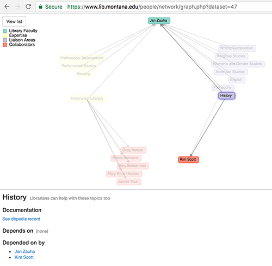This screenshot has width=272, height=266.
Task: Select the highlighted History node
Action: pos(227,96)
